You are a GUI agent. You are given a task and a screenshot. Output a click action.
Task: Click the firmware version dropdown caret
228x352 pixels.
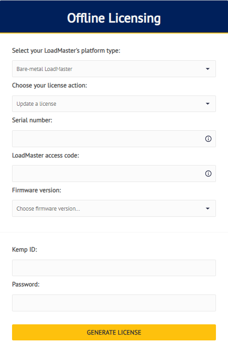click(x=207, y=208)
